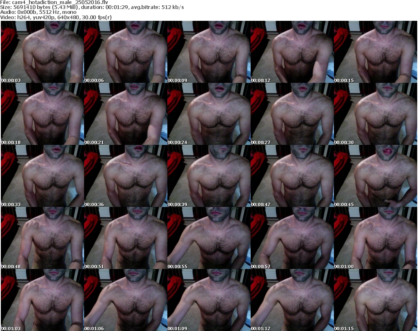The width and height of the screenshot is (418, 331).
Task: Click the file name cam4_hotadiction_male_25052016.flv
Action: click(60, 2)
